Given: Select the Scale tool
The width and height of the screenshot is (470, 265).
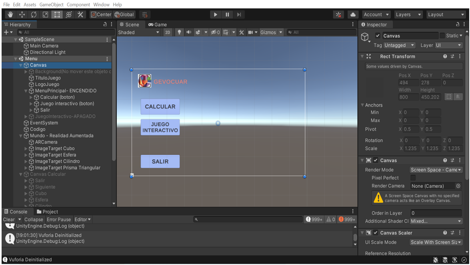Looking at the screenshot, I should 45,14.
